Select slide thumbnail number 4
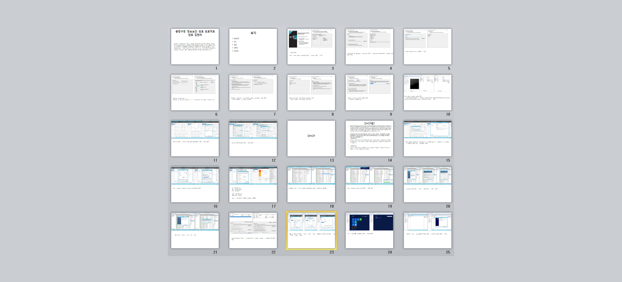Image resolution: width=622 pixels, height=282 pixels. (369, 46)
